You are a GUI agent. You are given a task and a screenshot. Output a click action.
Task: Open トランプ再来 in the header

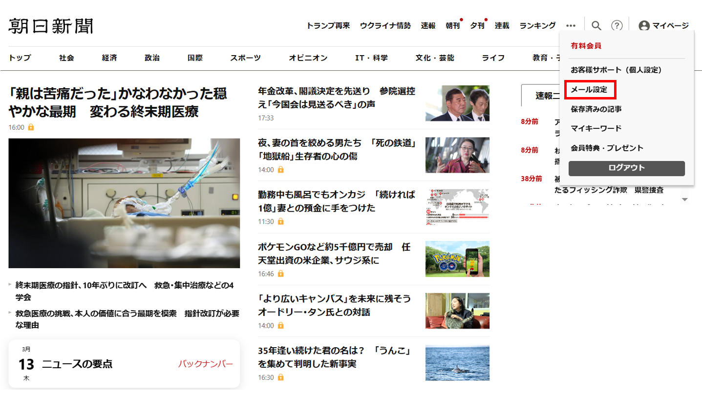pos(328,25)
